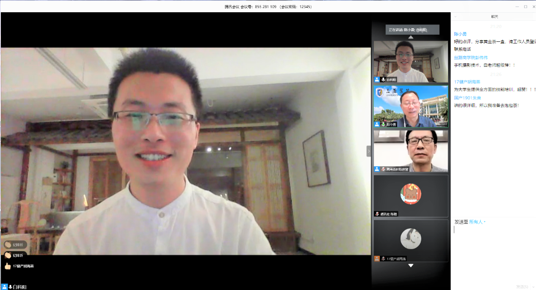Click the thumbs-up reaction from 17健产胡海燕
This screenshot has height=290, width=536.
[x=8, y=266]
